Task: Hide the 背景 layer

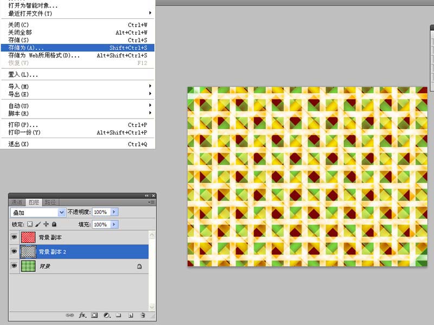Action: click(x=14, y=266)
